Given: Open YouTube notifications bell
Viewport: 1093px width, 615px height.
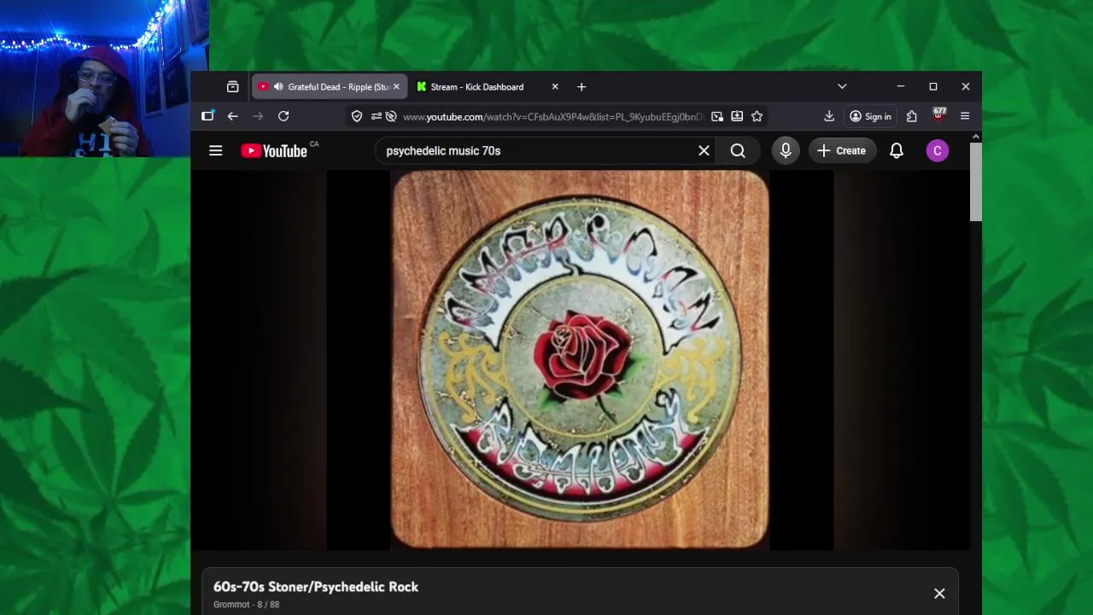Looking at the screenshot, I should point(897,150).
